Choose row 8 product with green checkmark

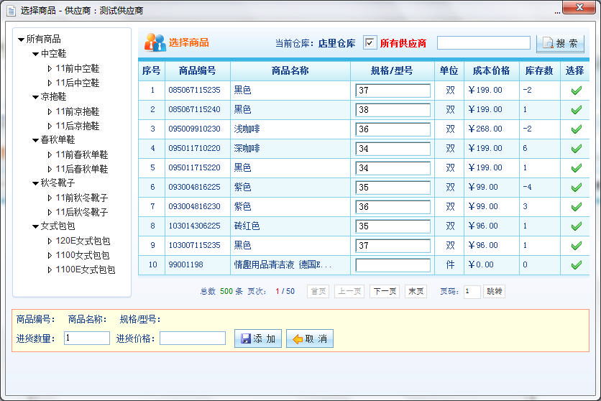click(x=576, y=226)
